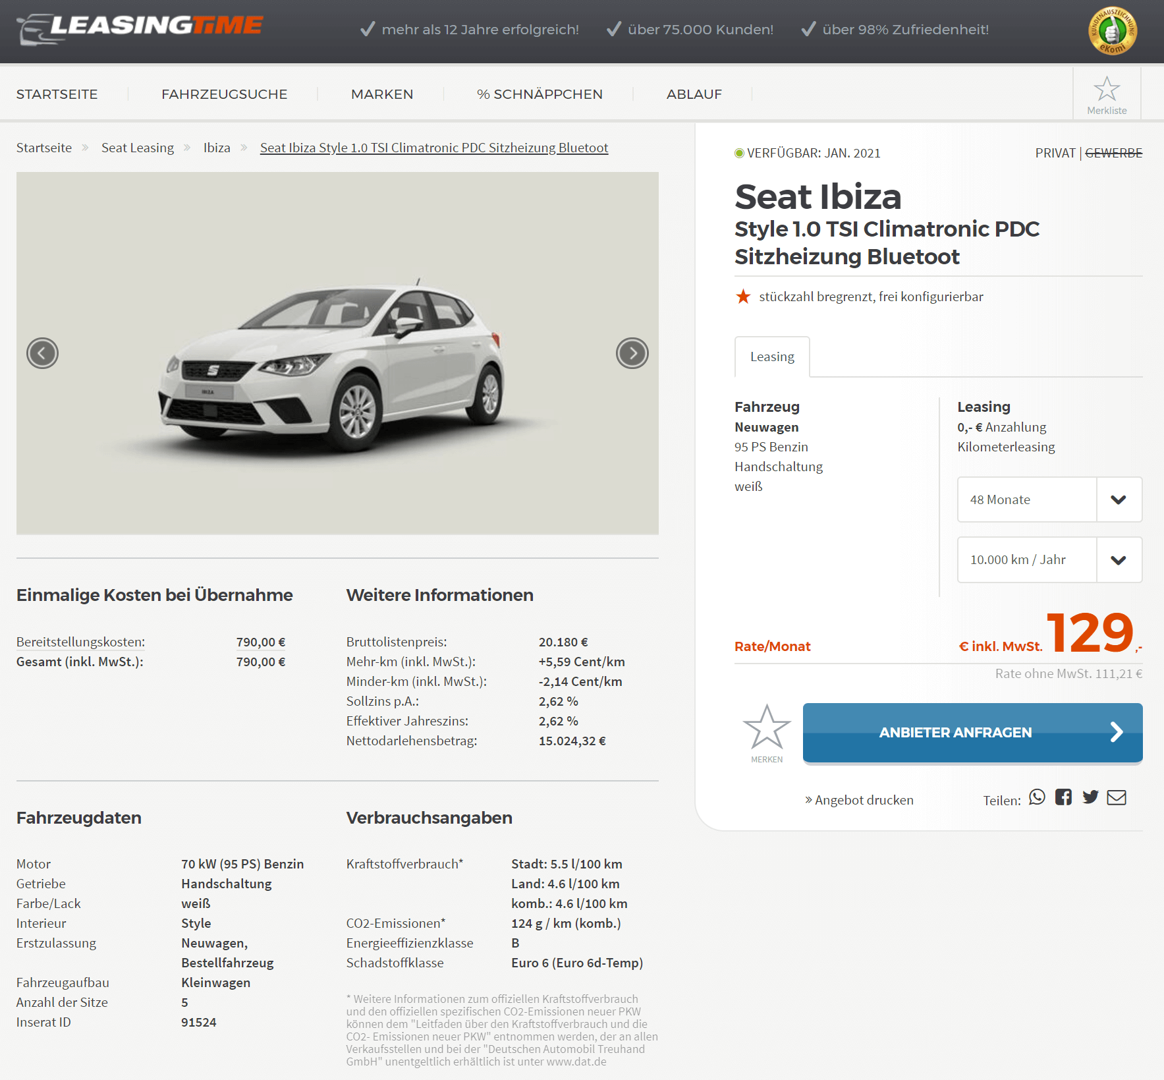Open Fahrzeugsuche navigation item
The image size is (1164, 1080).
(x=224, y=94)
